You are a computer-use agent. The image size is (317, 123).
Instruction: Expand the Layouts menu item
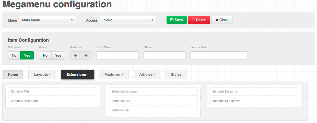(x=42, y=74)
